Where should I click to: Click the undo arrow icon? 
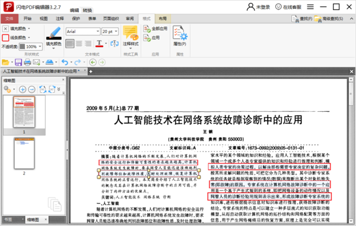[65, 62]
